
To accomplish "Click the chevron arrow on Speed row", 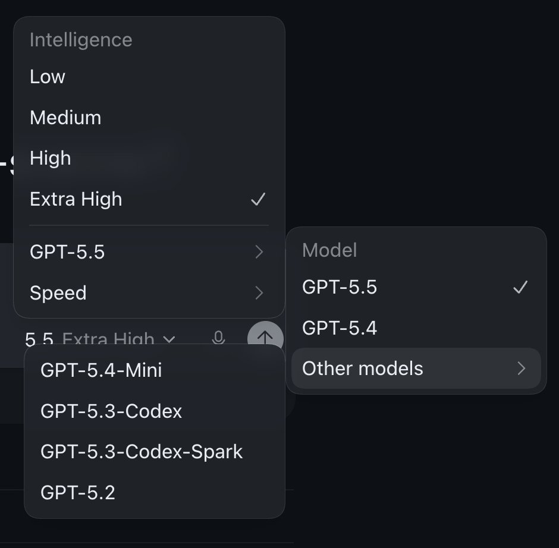I will [x=259, y=293].
